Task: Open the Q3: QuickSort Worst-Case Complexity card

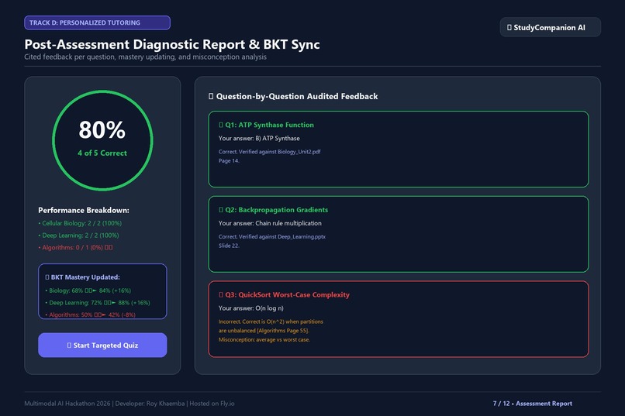Action: coord(399,319)
